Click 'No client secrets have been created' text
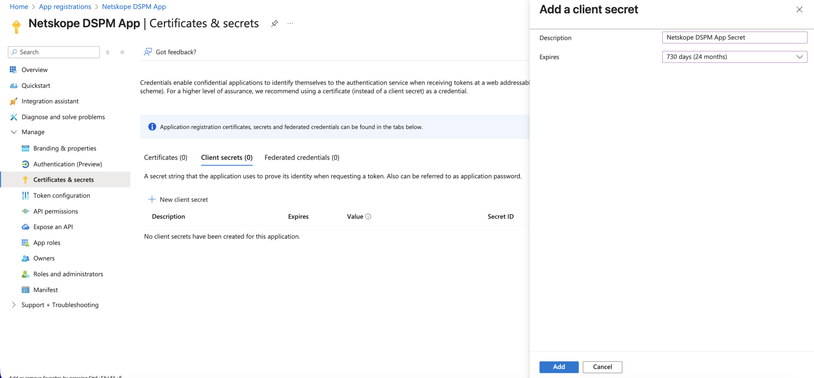This screenshot has width=814, height=378. click(x=222, y=236)
